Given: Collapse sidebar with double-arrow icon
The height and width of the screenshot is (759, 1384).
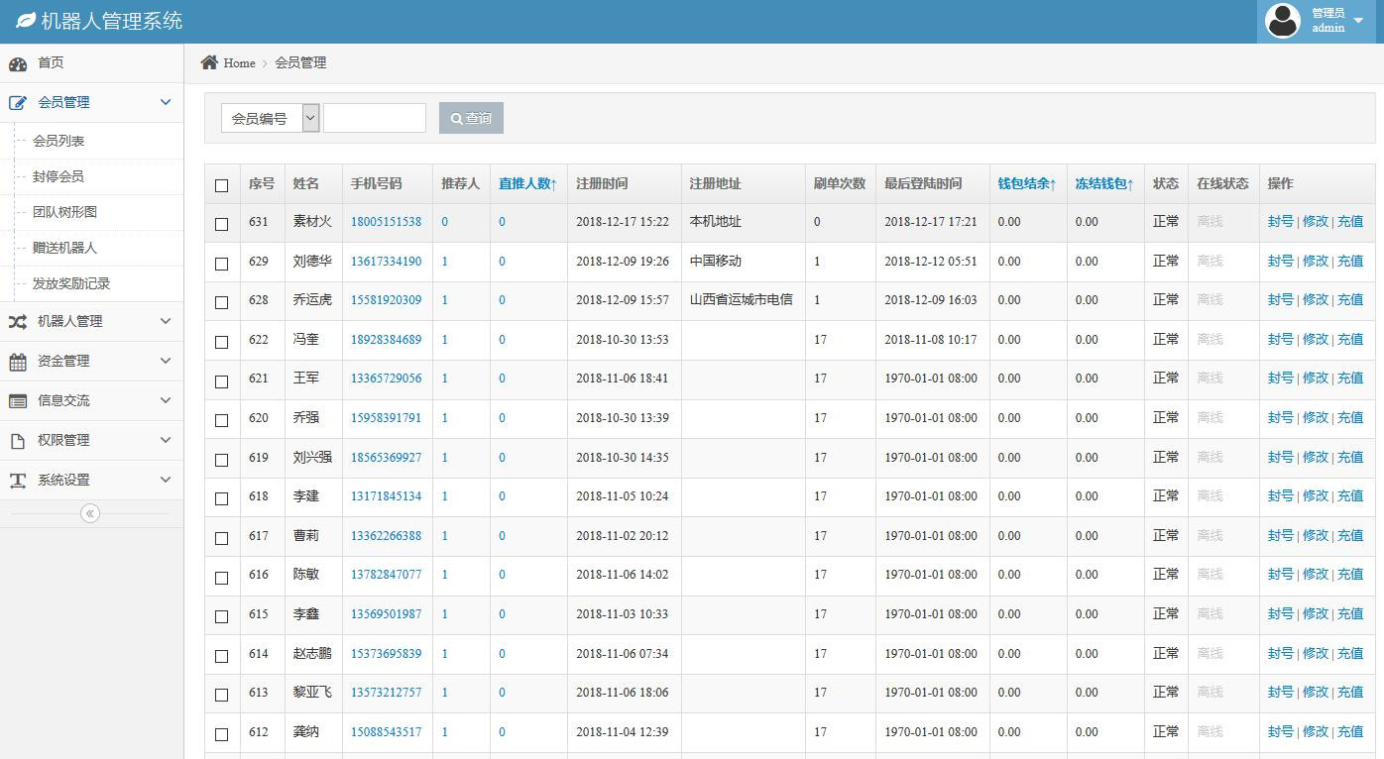Looking at the screenshot, I should (90, 513).
